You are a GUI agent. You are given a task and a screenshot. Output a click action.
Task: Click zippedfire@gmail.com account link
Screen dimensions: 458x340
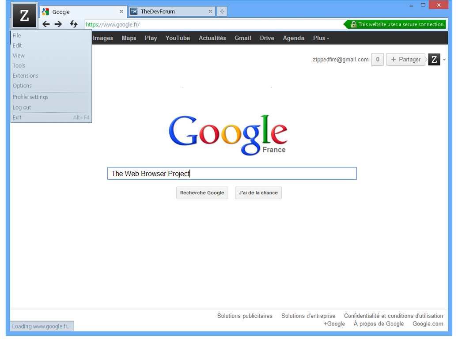(x=340, y=59)
